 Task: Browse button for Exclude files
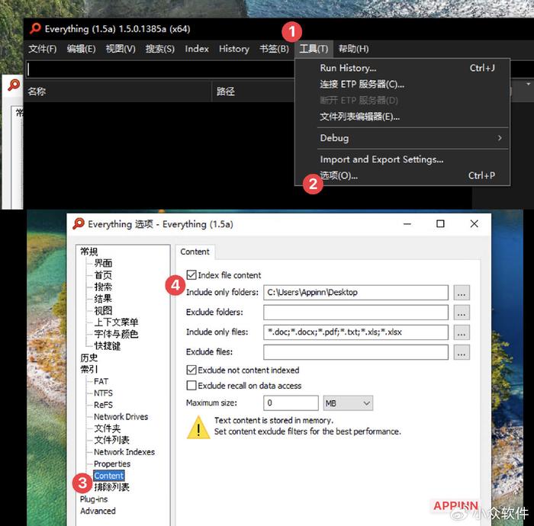pos(462,351)
